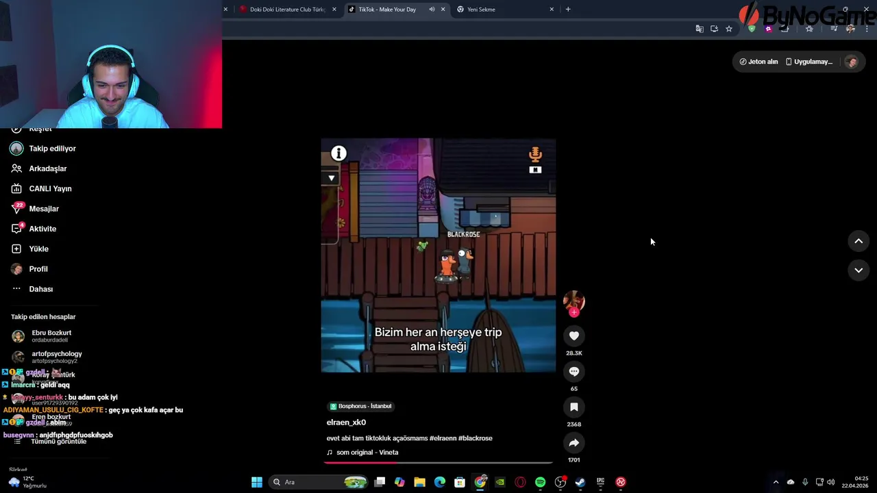
Task: Click the Arkadaşlar people icon
Action: click(16, 168)
